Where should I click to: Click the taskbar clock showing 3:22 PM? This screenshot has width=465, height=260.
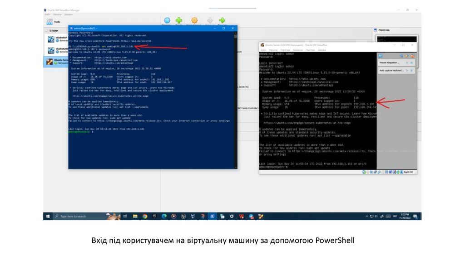pos(405,216)
